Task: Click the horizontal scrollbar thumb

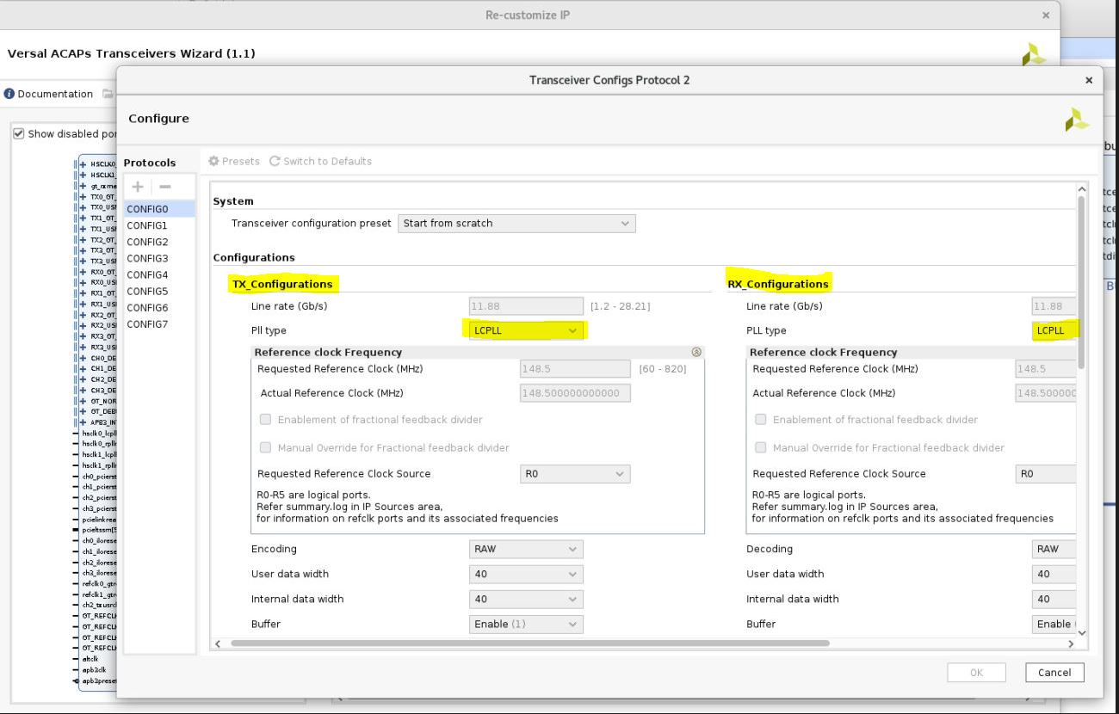Action: (530, 643)
